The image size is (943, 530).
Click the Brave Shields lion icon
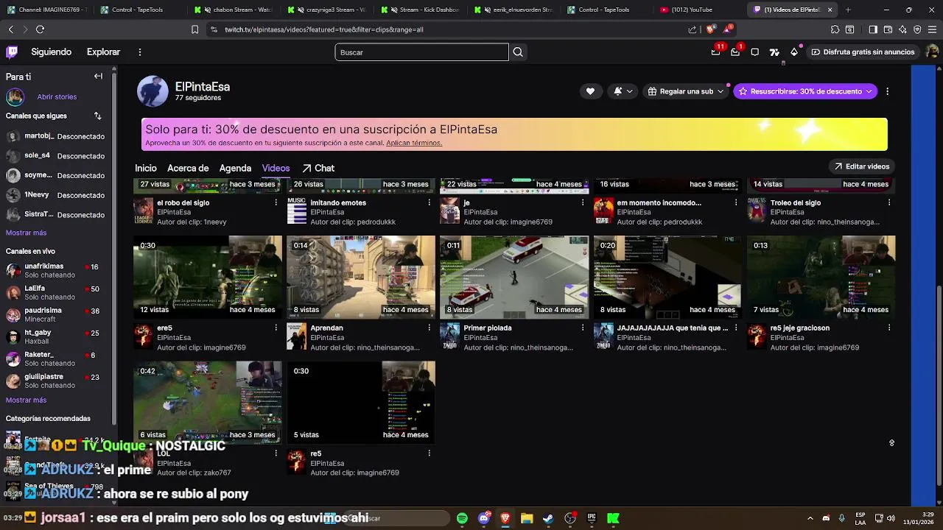point(709,29)
